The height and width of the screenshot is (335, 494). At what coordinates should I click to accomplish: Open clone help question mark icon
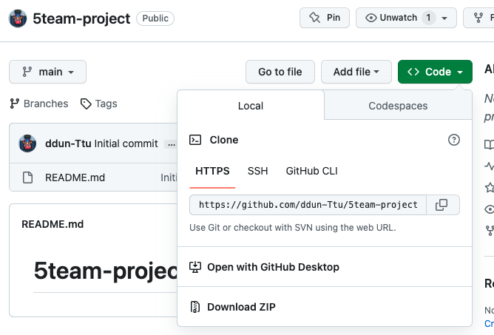[x=453, y=140]
